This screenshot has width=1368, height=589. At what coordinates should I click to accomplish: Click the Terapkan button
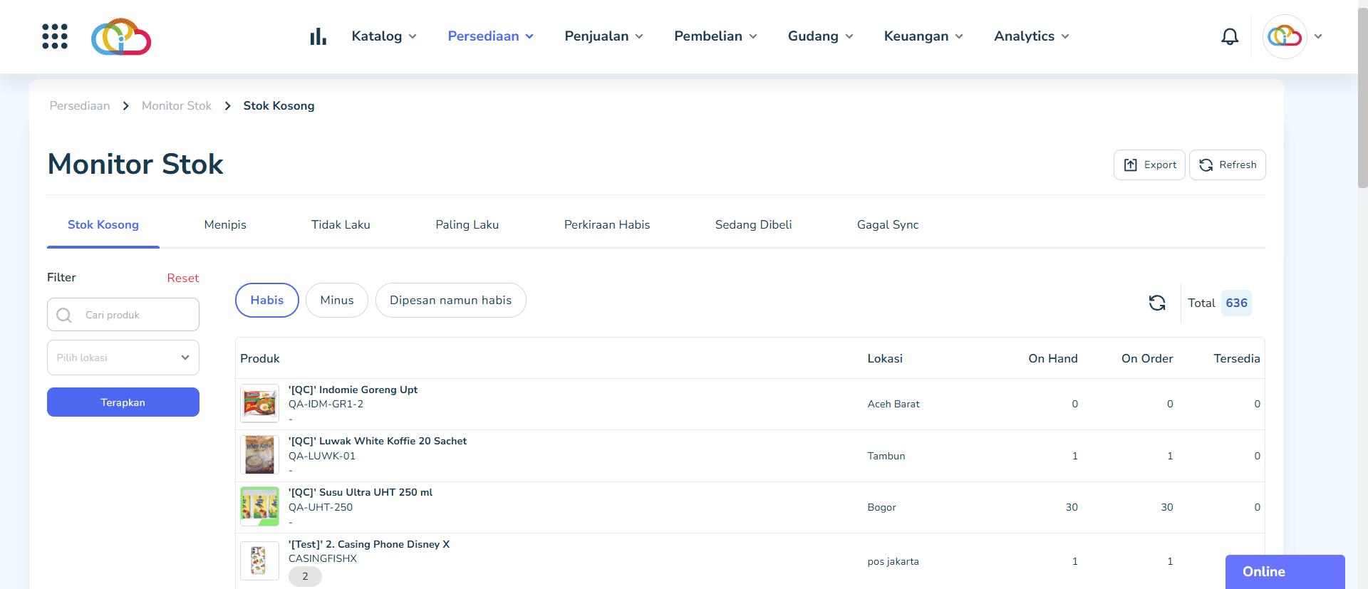(x=123, y=402)
